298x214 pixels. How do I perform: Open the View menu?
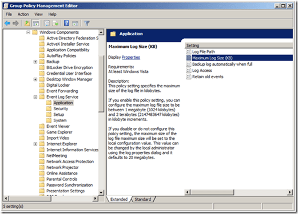38,14
